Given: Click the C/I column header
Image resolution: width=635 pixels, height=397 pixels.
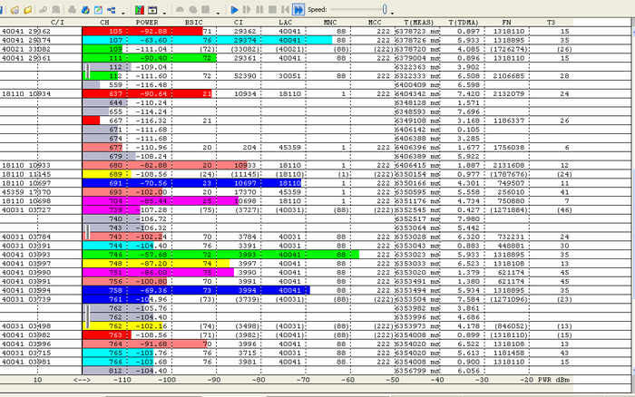Looking at the screenshot, I should pyautogui.click(x=57, y=23).
